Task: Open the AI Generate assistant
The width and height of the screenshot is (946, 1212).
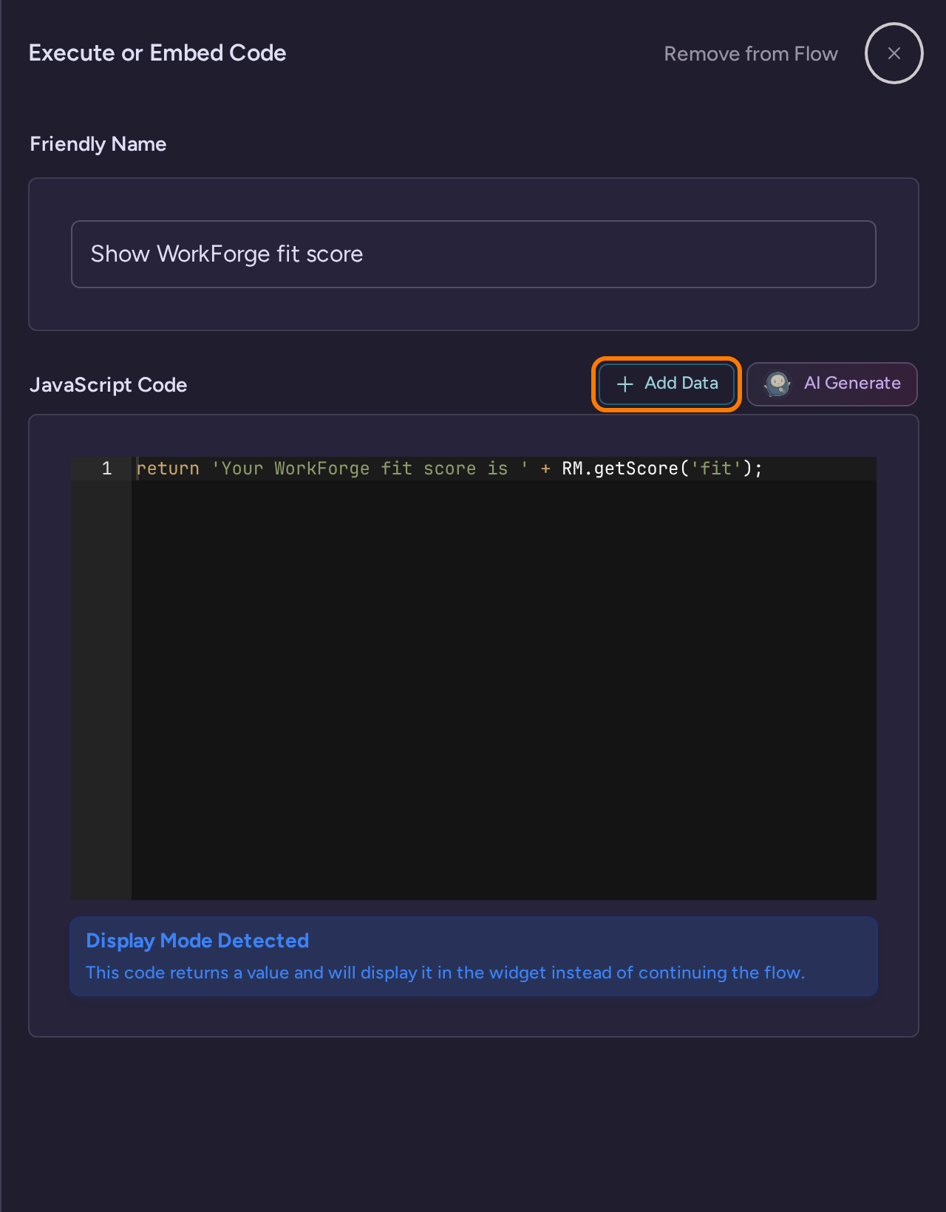Action: coord(832,384)
